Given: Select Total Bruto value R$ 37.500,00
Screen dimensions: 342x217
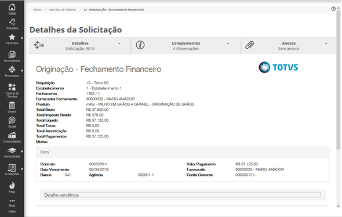Looking at the screenshot, I should (x=97, y=110).
